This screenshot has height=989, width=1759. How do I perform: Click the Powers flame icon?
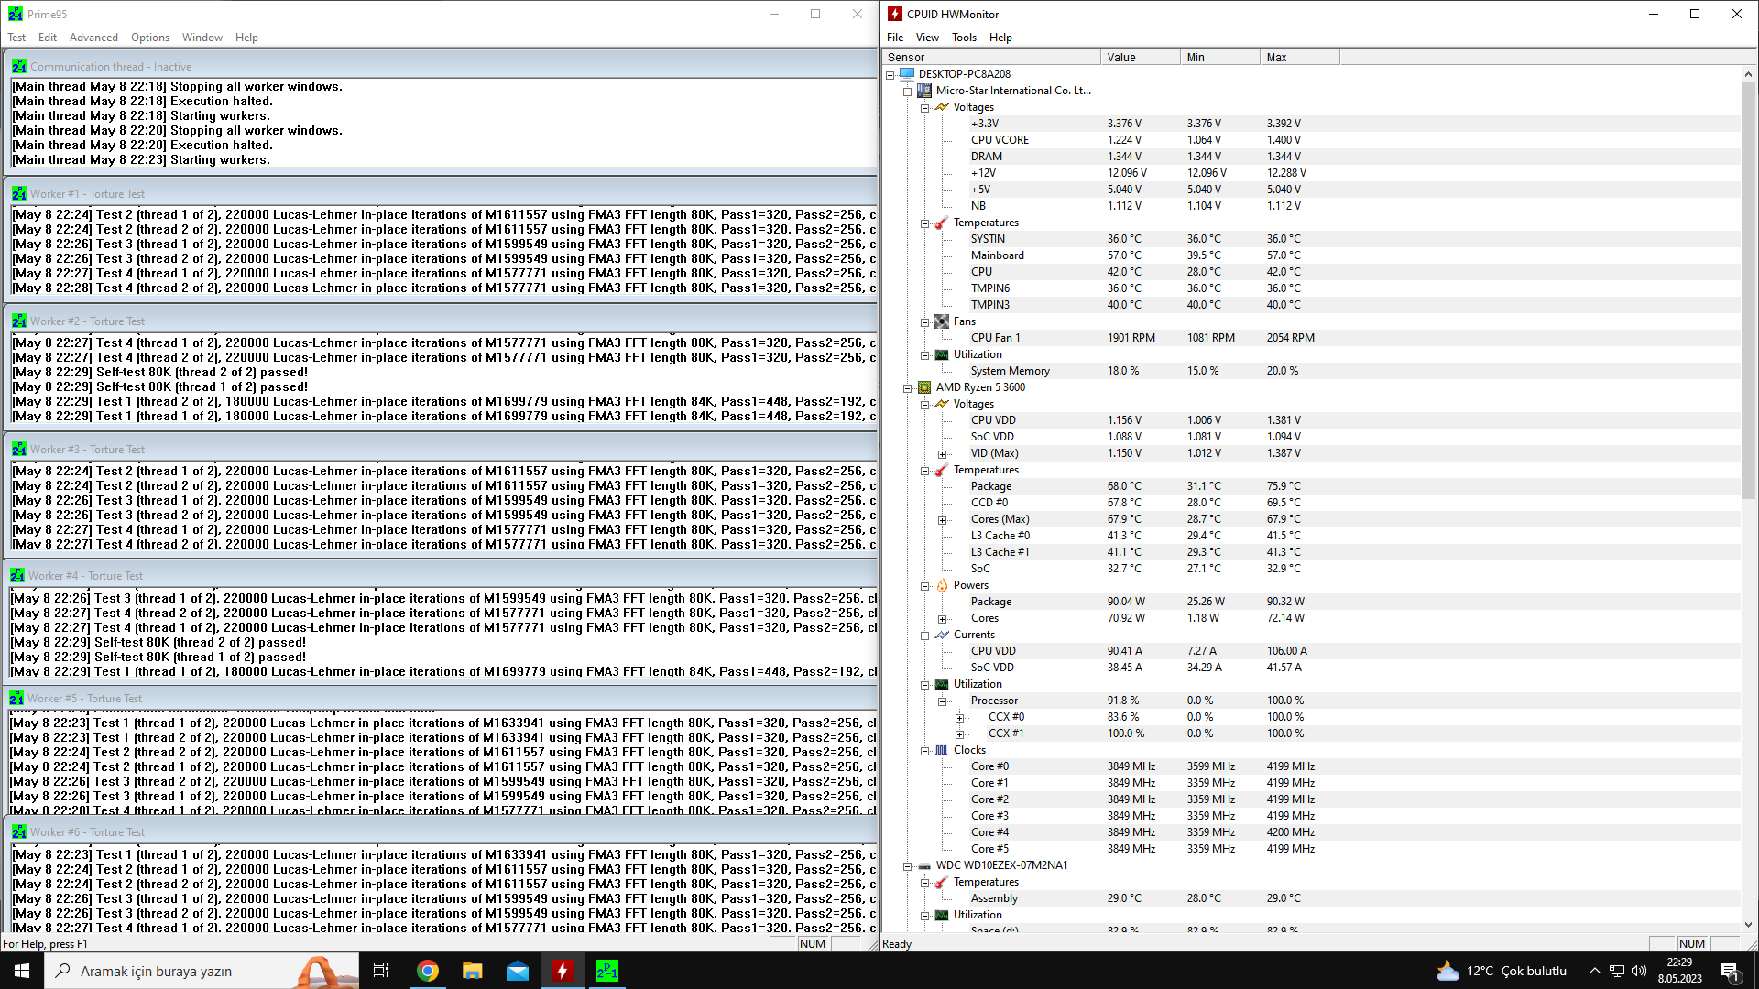941,585
